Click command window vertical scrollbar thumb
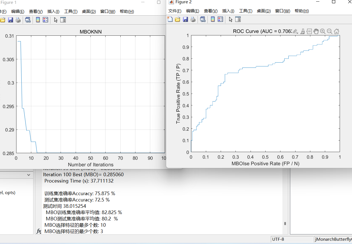Screen dimensions: 352x244 click(285, 224)
